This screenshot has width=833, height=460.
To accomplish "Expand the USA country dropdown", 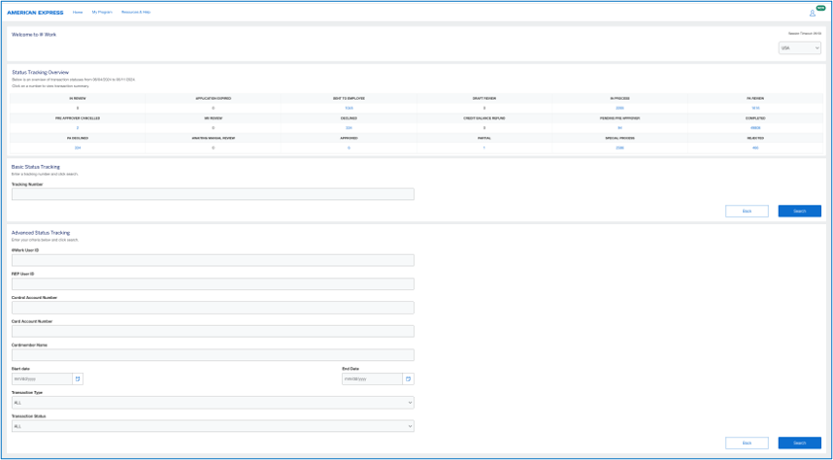I will [799, 48].
